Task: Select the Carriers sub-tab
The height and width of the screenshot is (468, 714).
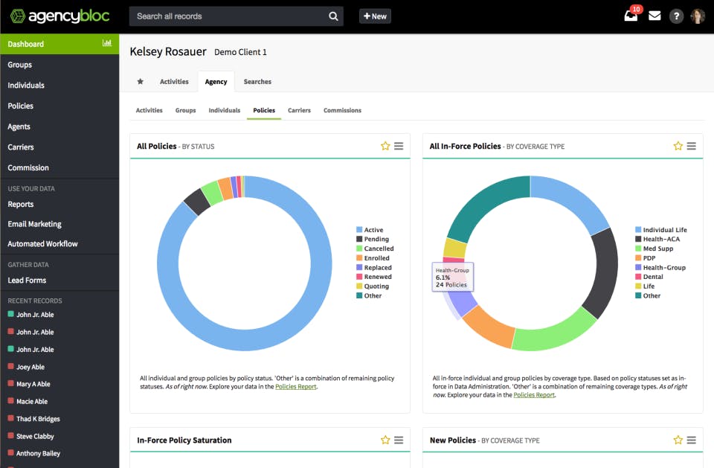Action: [299, 110]
